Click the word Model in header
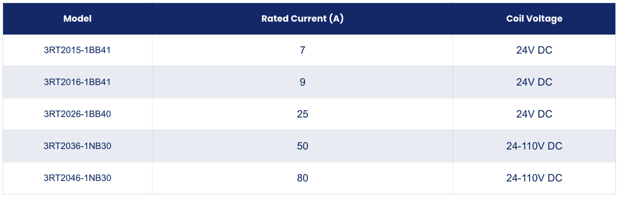The height and width of the screenshot is (199, 620). [x=78, y=19]
